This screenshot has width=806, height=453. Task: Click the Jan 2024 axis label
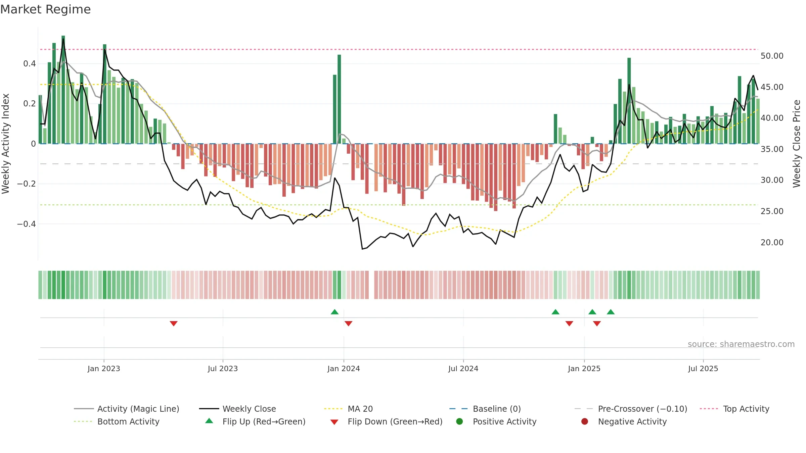click(x=344, y=368)
